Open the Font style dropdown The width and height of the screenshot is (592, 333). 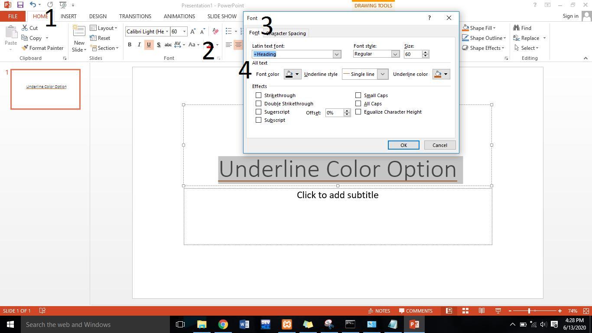(x=395, y=54)
